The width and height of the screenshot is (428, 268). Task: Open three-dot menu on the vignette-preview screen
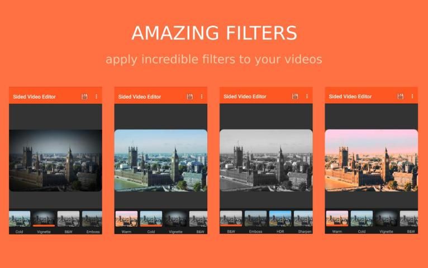click(96, 97)
